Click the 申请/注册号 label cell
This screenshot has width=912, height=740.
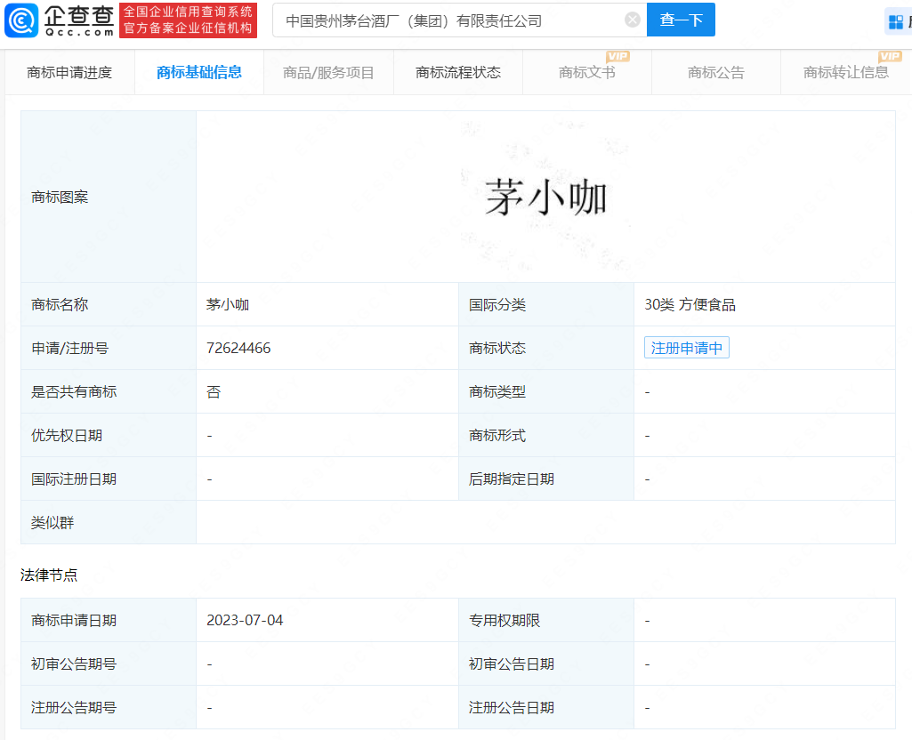point(109,348)
